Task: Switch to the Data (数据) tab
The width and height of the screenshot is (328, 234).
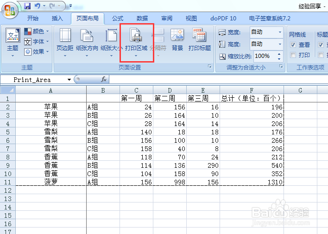Action: click(x=142, y=19)
